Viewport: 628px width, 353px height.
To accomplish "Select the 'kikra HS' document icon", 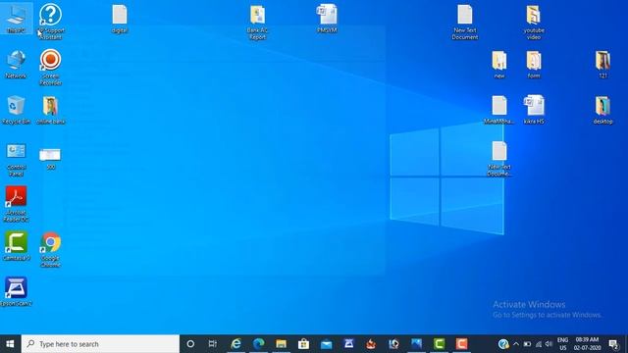I will pos(534,109).
